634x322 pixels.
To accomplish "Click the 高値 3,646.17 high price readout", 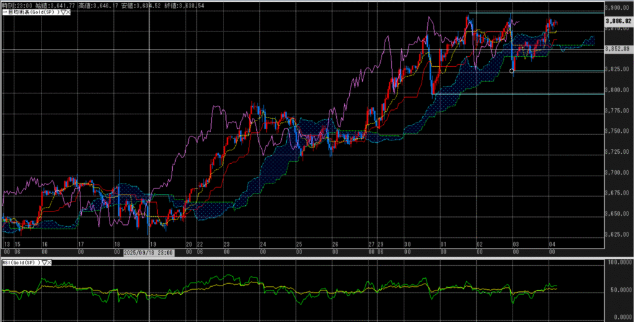I will [95, 4].
